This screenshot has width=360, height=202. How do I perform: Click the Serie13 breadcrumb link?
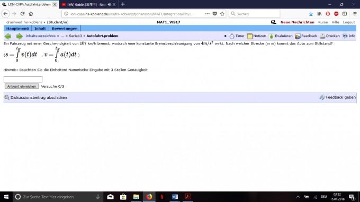click(75, 36)
